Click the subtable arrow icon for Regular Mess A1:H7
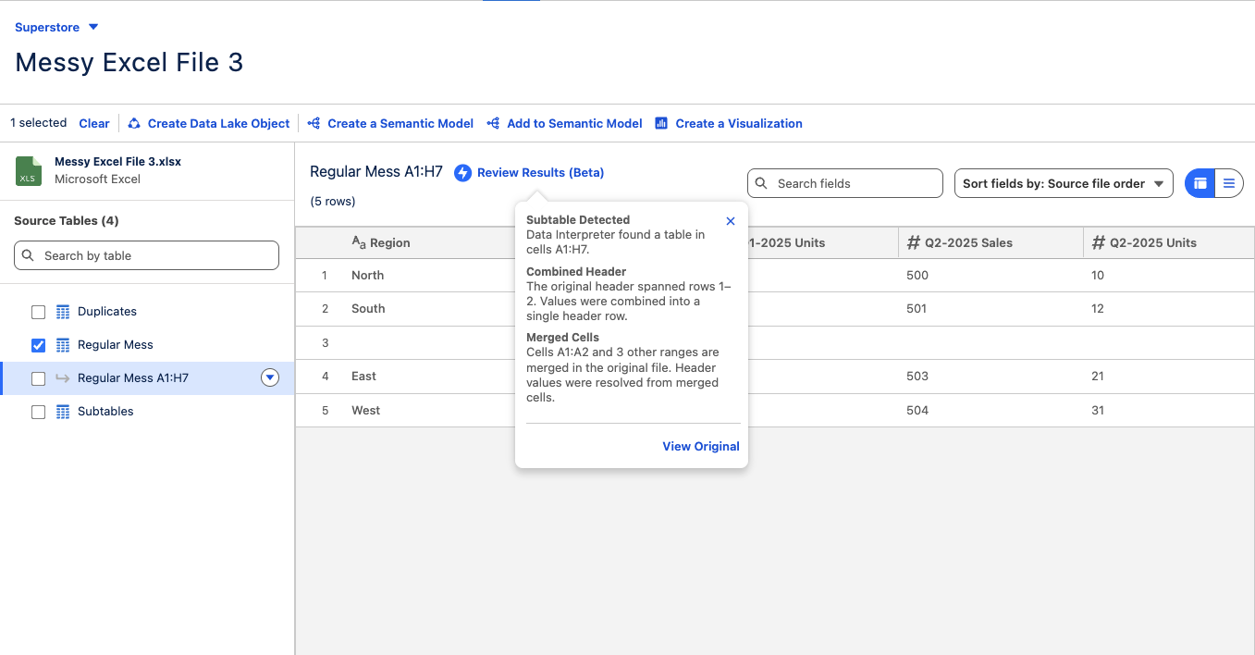This screenshot has height=655, width=1255. (x=63, y=378)
